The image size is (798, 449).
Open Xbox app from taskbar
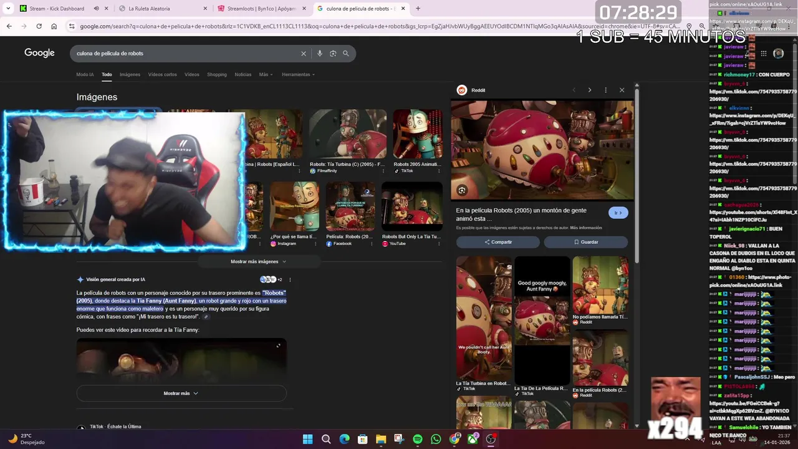click(473, 439)
